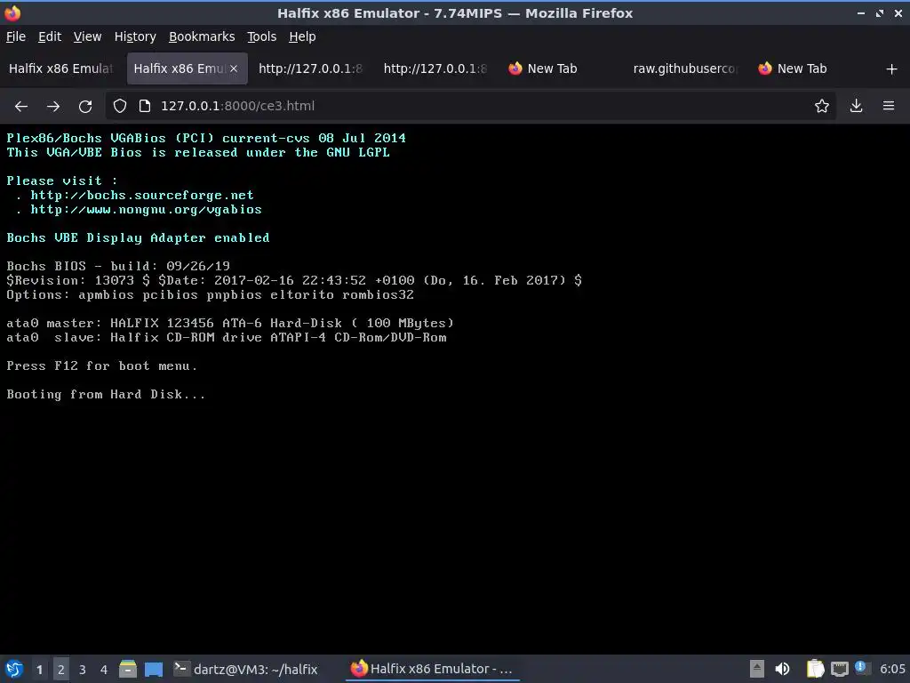Open the Downloads panel

pyautogui.click(x=856, y=106)
